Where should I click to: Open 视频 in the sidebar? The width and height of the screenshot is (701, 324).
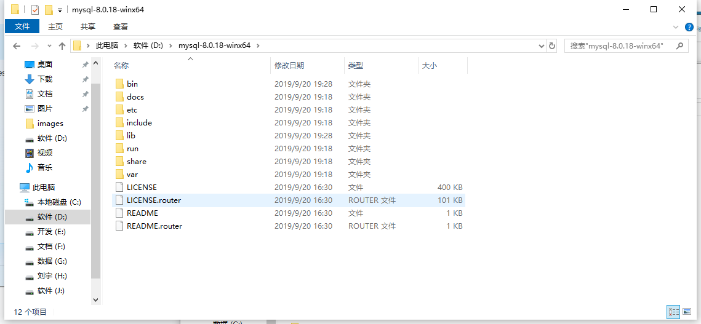click(x=45, y=153)
